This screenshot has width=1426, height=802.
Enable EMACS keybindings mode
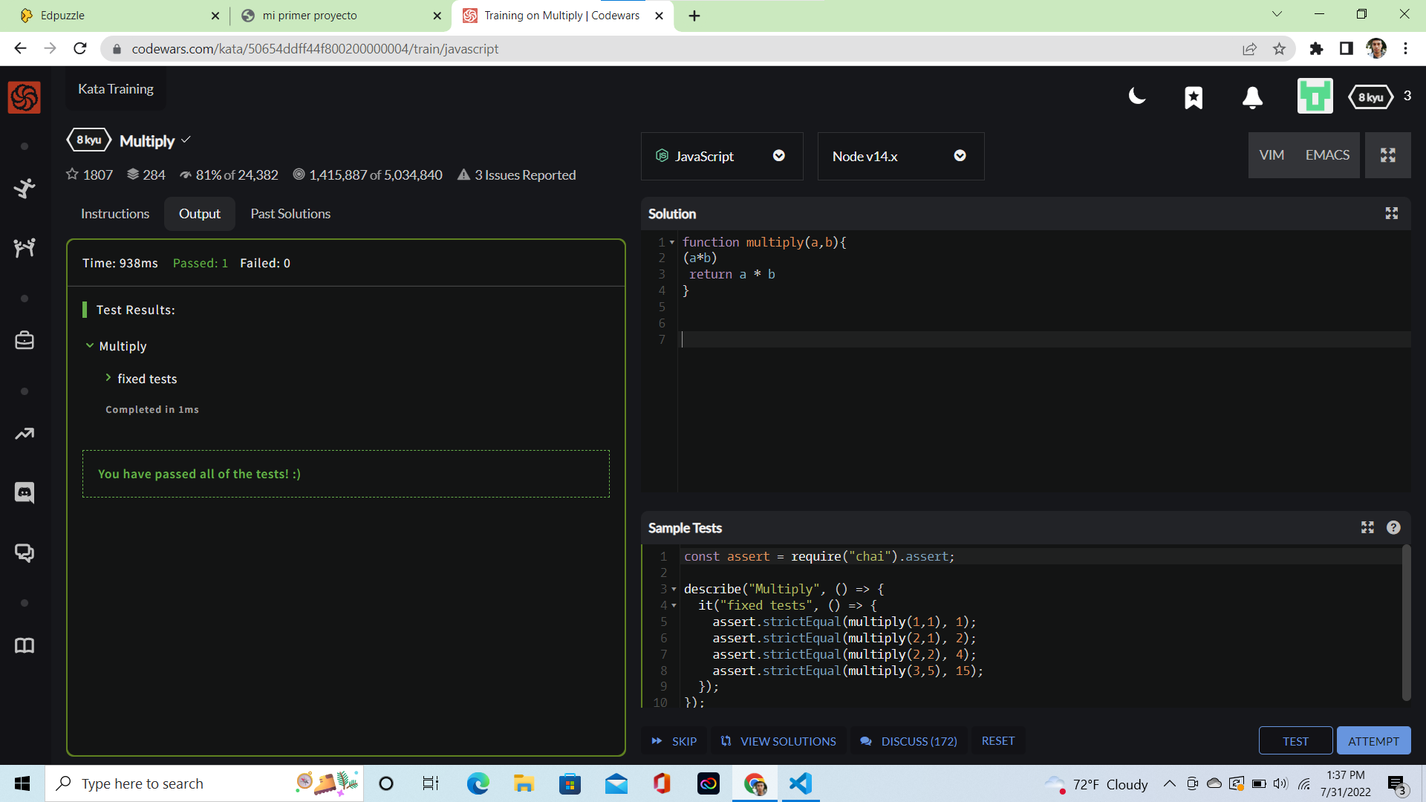[x=1326, y=154]
